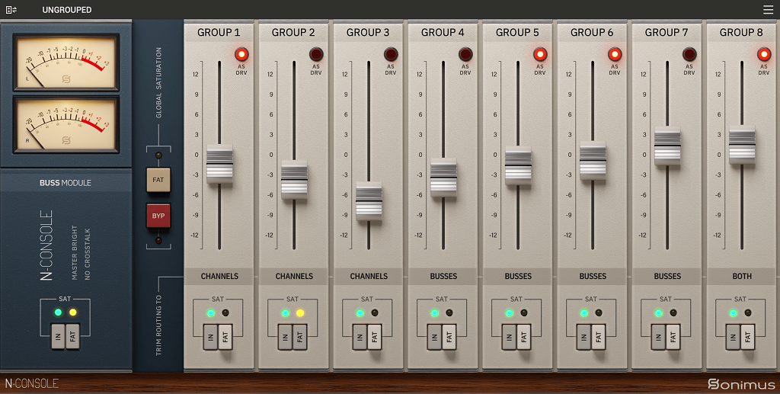Toggle Group 2 SAT FAT switch
Viewport: 780px width, 394px height.
pyautogui.click(x=300, y=337)
